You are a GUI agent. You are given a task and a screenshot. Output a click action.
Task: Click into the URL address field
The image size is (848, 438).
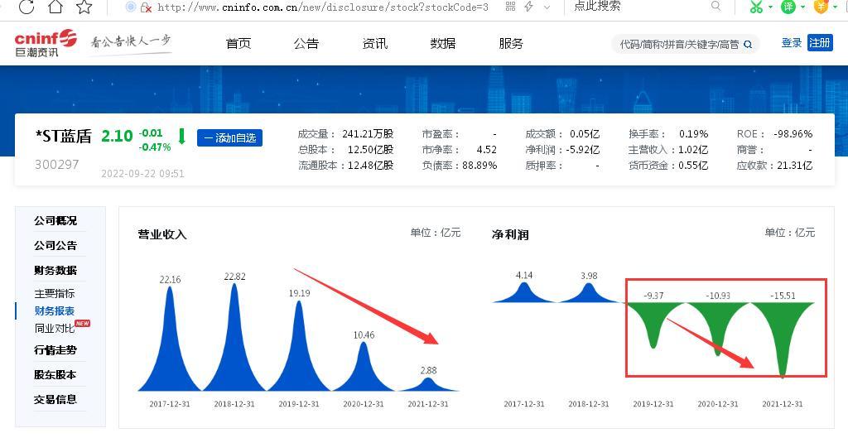tap(322, 7)
